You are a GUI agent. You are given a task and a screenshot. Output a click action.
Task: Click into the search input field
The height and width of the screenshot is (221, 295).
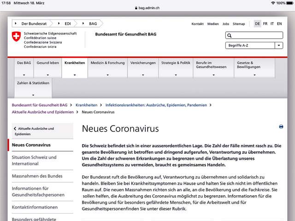point(254,35)
